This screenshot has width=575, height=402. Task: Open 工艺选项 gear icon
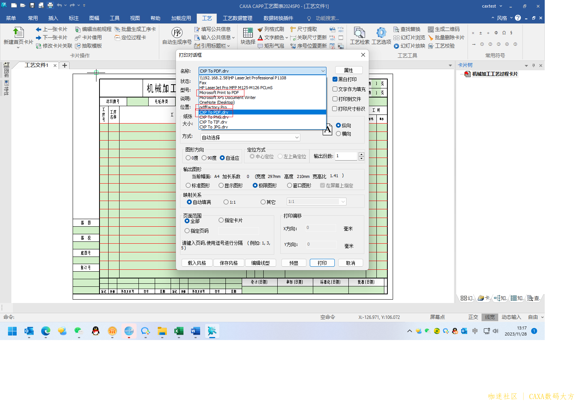[x=381, y=33]
